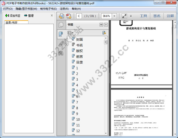Click the 整理 organize arrows icon
The height and width of the screenshot is (138, 178).
26,15
